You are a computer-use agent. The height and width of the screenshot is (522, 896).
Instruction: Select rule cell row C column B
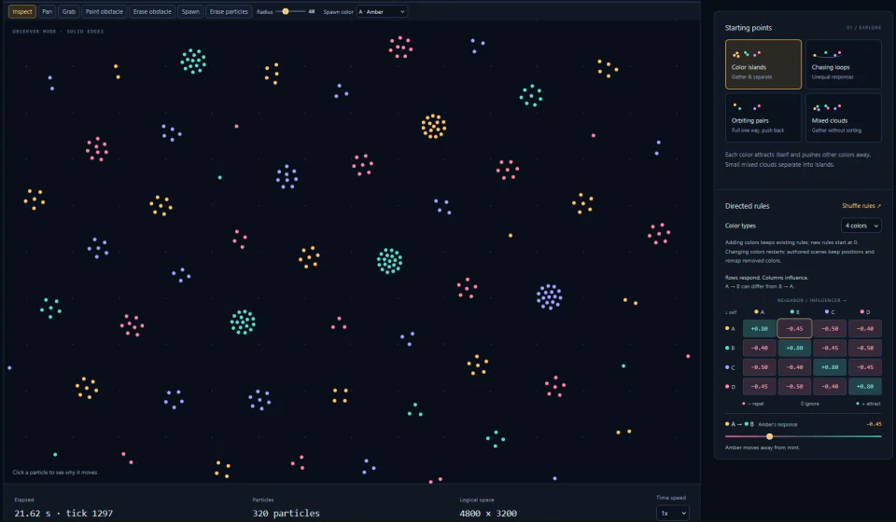[794, 367]
